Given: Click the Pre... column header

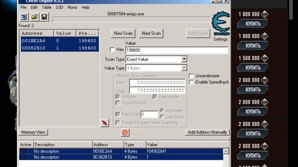Looking at the screenshot, I should (88, 33).
